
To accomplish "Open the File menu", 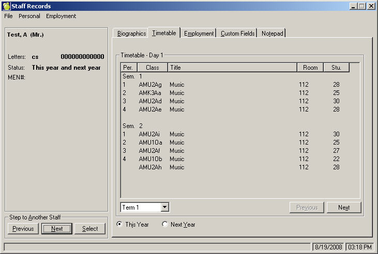I will click(x=8, y=16).
